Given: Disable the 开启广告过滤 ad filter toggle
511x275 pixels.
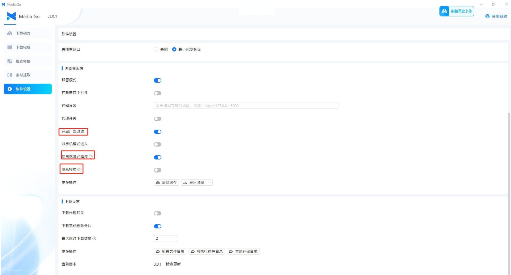Looking at the screenshot, I should 158,132.
